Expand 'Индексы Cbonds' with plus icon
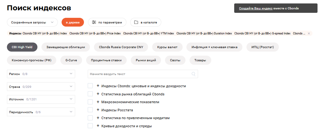Image resolution: width=326 pixels, height=131 pixels. coord(98,86)
